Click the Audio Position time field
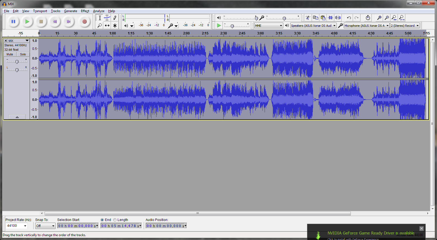Viewport: 437px width, 240px height. click(166, 226)
